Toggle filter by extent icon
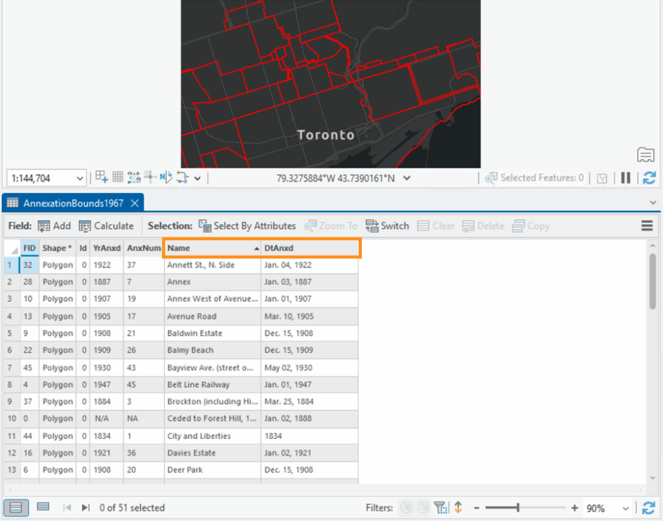 tap(440, 508)
